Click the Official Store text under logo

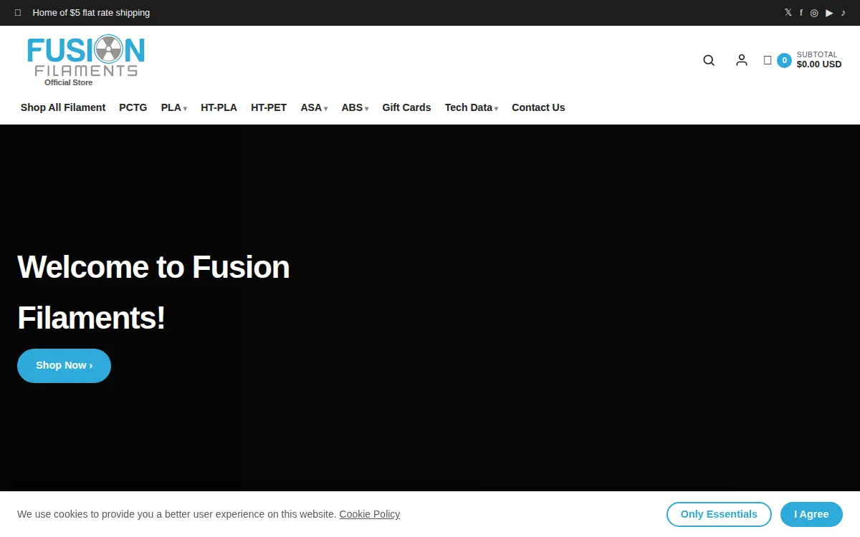pos(68,82)
